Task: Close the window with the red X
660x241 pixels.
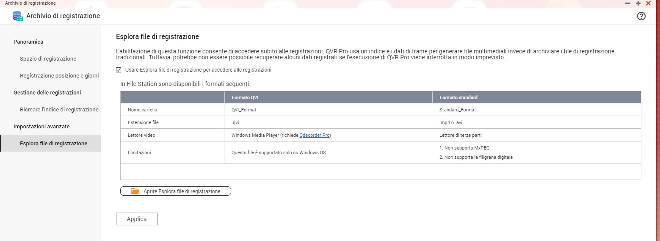Action: click(x=648, y=3)
